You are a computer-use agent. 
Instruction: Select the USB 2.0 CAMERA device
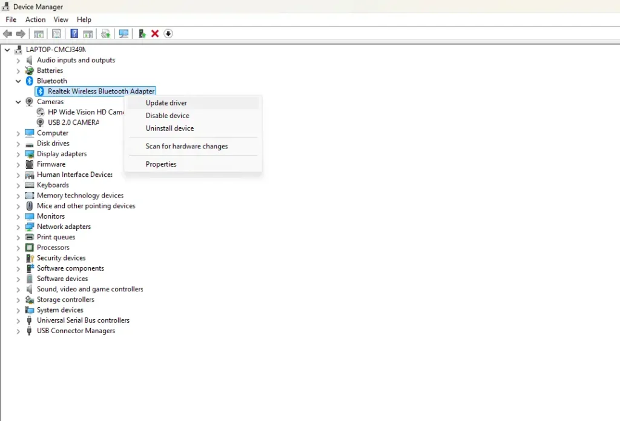point(73,122)
